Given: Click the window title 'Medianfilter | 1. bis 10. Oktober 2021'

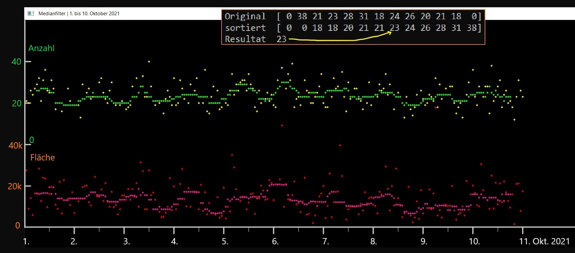Looking at the screenshot, I should [x=79, y=14].
